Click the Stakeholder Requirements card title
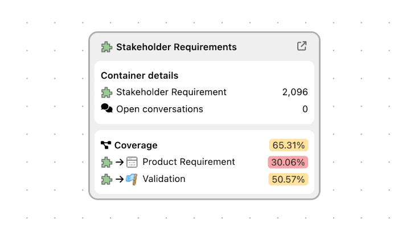The height and width of the screenshot is (231, 410). 176,47
